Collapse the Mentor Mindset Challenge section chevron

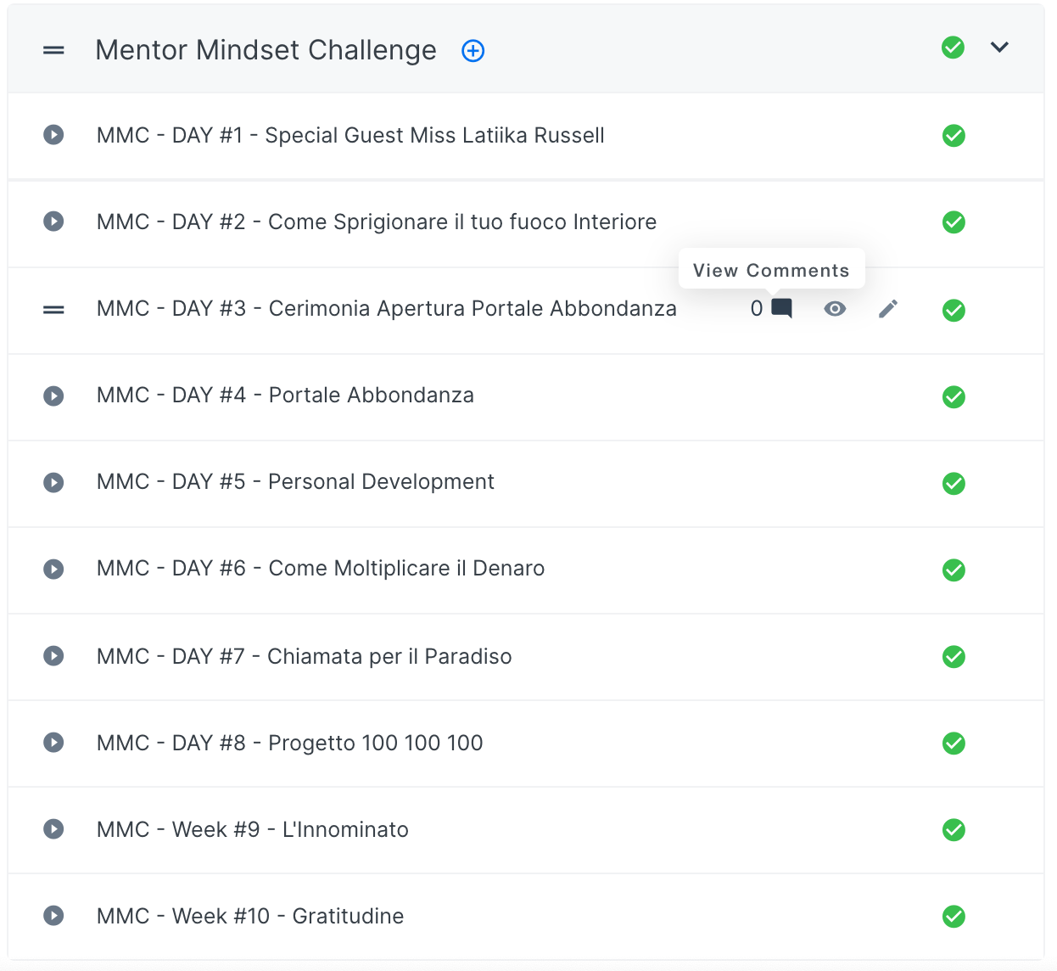(x=999, y=48)
